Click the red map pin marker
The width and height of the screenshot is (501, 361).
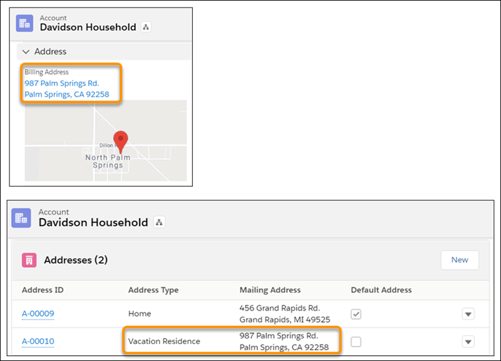tap(121, 141)
